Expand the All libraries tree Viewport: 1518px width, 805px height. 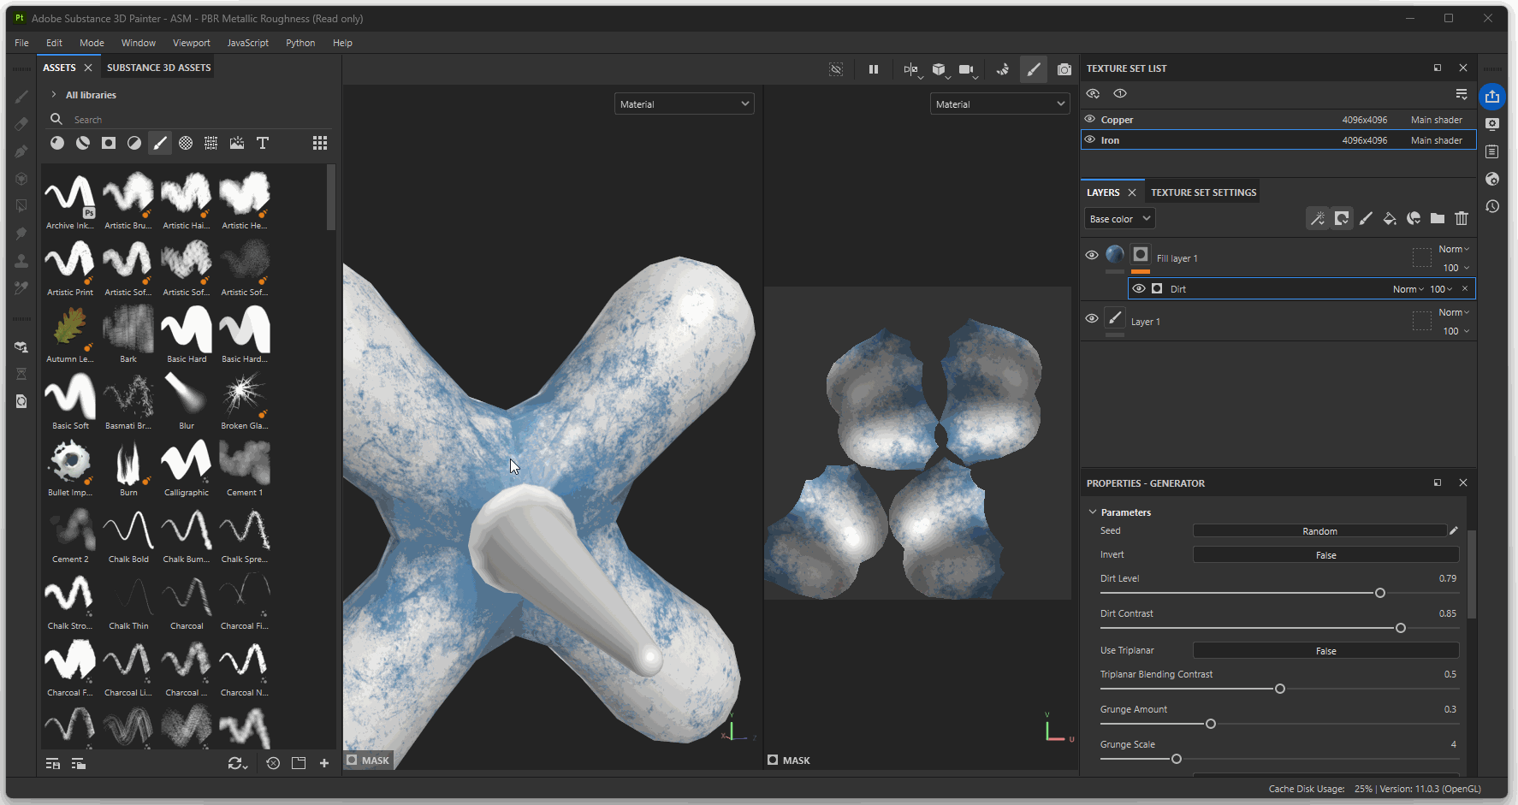pyautogui.click(x=54, y=95)
